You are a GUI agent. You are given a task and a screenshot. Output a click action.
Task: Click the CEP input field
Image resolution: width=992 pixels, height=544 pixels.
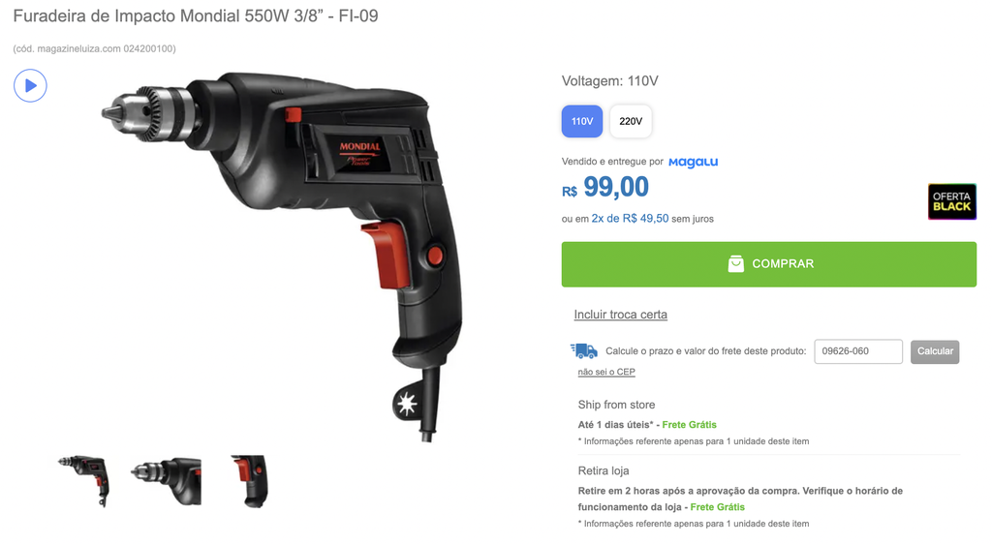click(x=858, y=351)
